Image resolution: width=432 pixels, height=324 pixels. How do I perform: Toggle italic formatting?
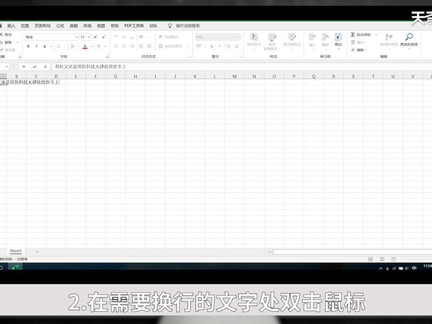pyautogui.click(x=36, y=46)
